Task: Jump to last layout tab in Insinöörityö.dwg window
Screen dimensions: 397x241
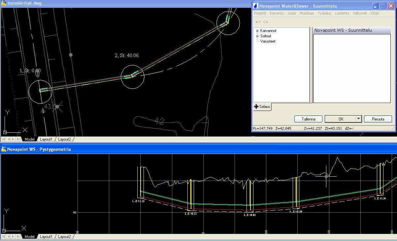Action: [18, 139]
